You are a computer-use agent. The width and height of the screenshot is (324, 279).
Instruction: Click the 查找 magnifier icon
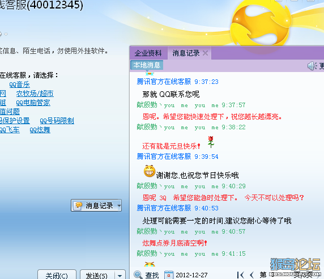pos(138,274)
